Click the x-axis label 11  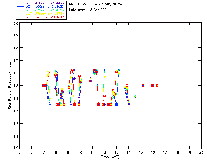pyautogui.click(x=92, y=152)
